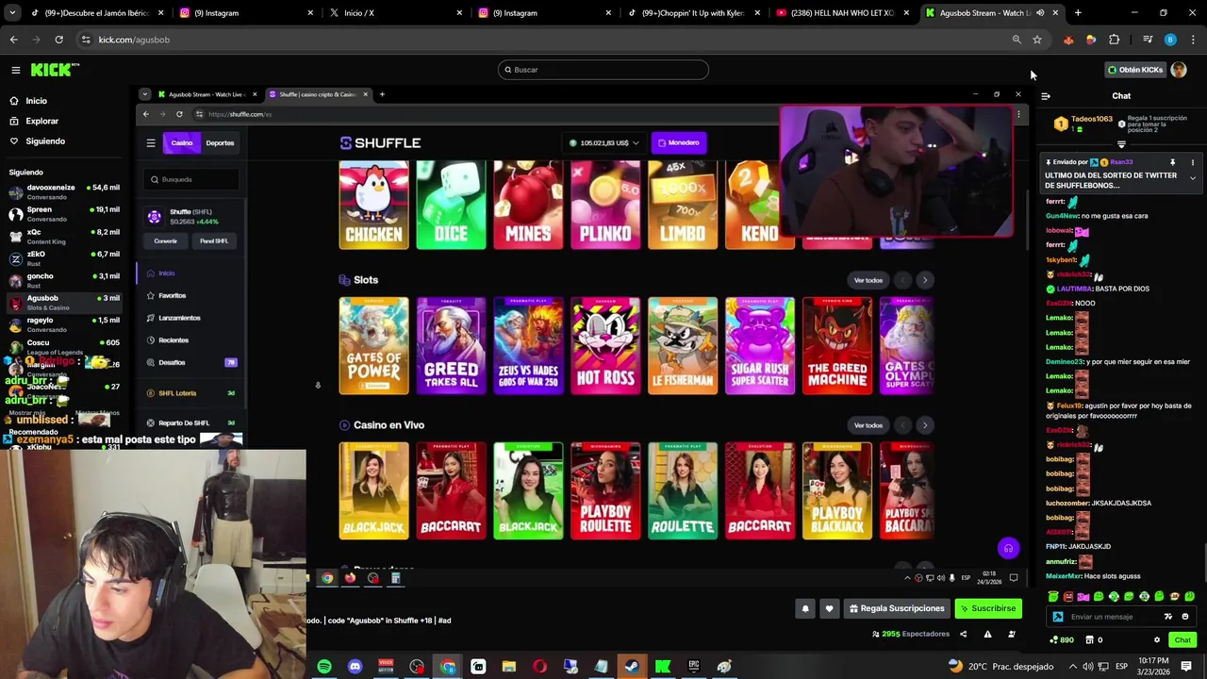This screenshot has height=679, width=1207.
Task: Click the Obtén KICKs button
Action: [1134, 70]
